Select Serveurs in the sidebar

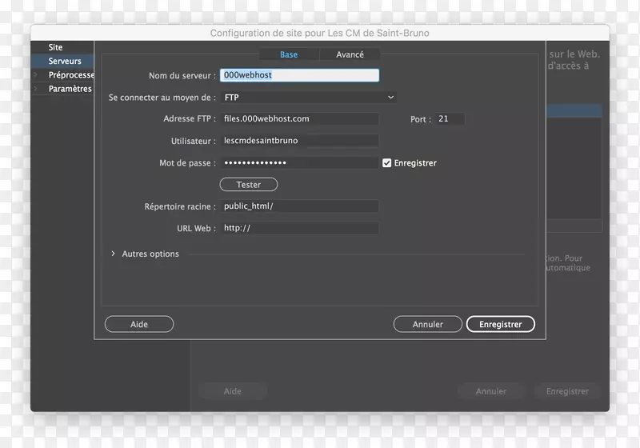pos(65,62)
